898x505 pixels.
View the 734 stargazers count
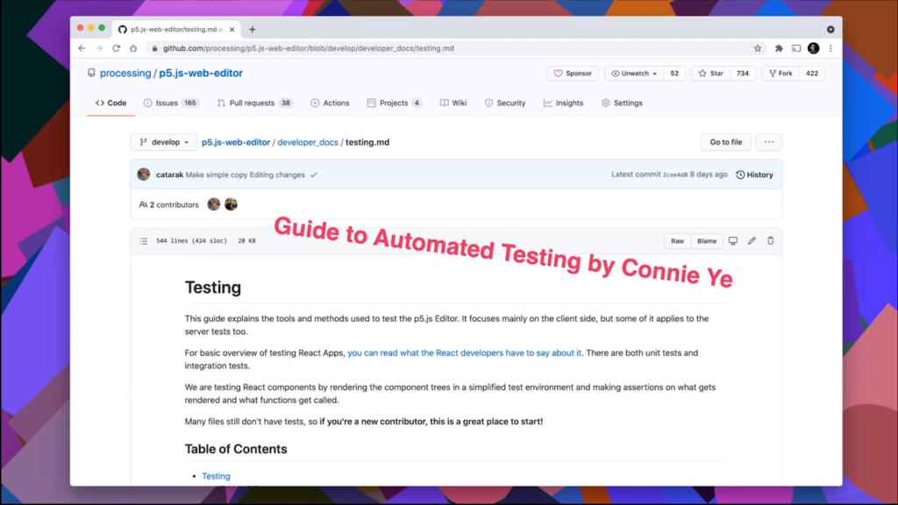pos(742,74)
